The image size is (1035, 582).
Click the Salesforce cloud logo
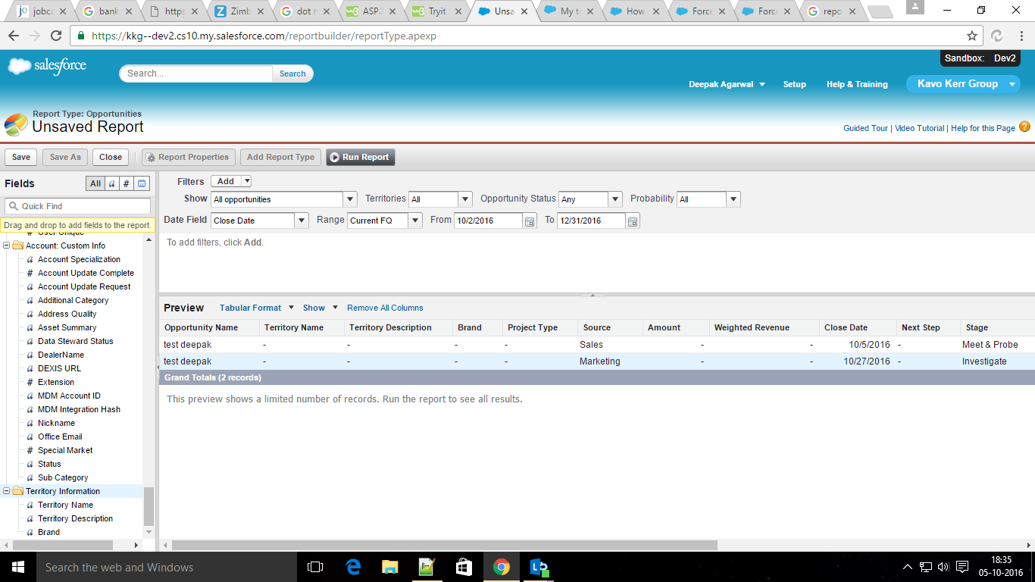[47, 67]
